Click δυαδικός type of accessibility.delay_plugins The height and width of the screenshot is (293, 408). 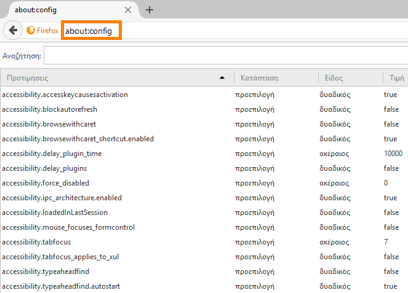click(335, 168)
